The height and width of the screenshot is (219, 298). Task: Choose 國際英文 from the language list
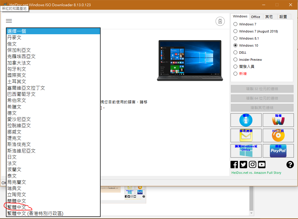pos(53,75)
